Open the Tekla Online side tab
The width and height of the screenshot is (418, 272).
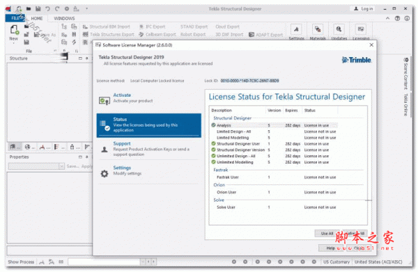click(405, 104)
